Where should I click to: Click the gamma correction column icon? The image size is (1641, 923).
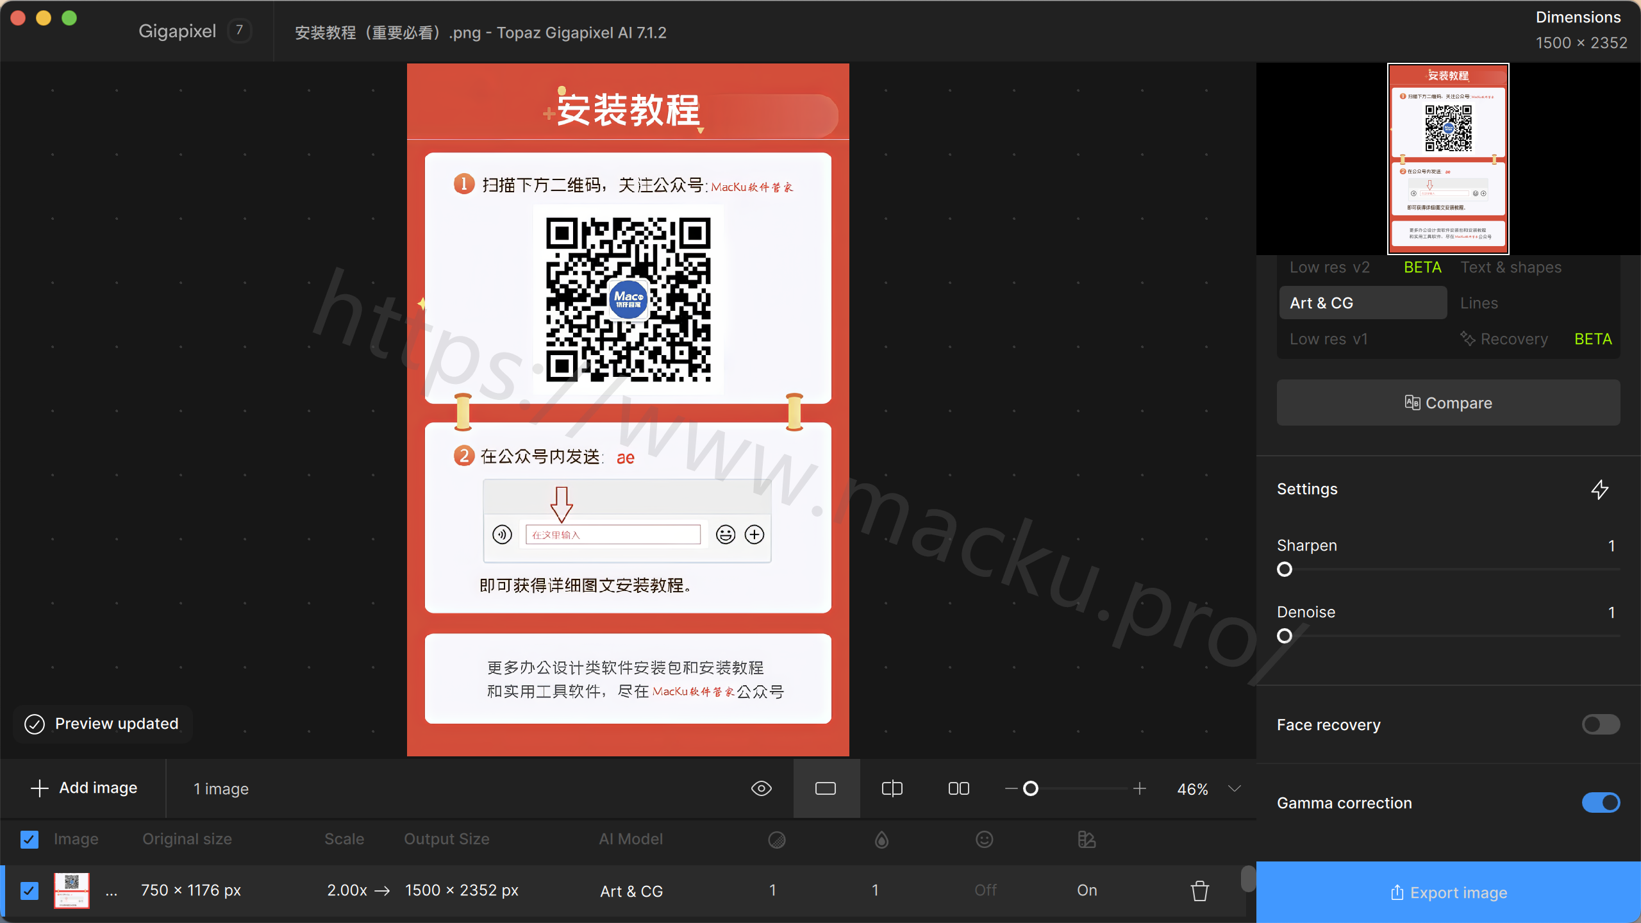[x=1087, y=840]
